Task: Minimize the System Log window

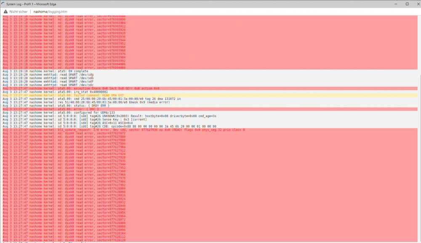Action: [396, 4]
